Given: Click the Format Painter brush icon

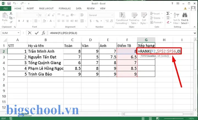Looking at the screenshot, I should click(11, 22).
